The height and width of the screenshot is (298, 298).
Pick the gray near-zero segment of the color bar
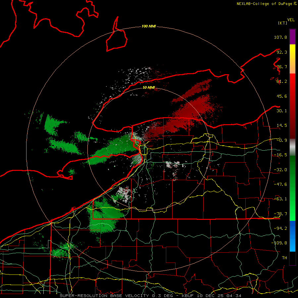(292, 147)
